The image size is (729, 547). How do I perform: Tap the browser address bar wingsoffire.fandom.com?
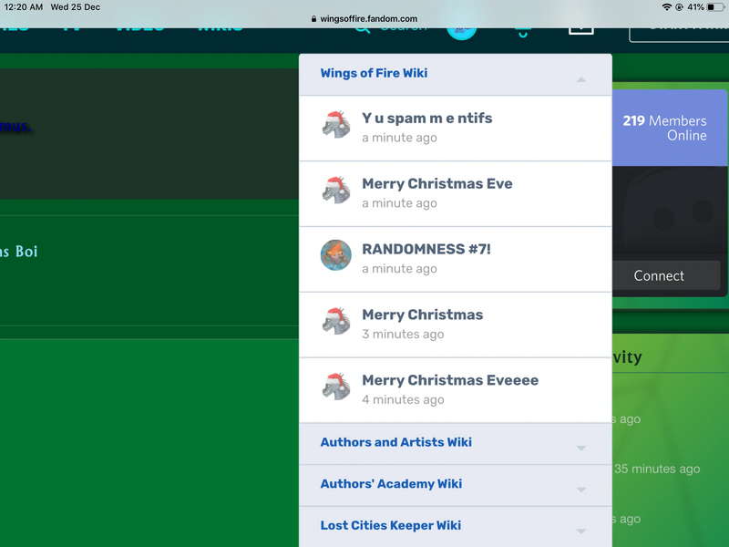(x=364, y=18)
